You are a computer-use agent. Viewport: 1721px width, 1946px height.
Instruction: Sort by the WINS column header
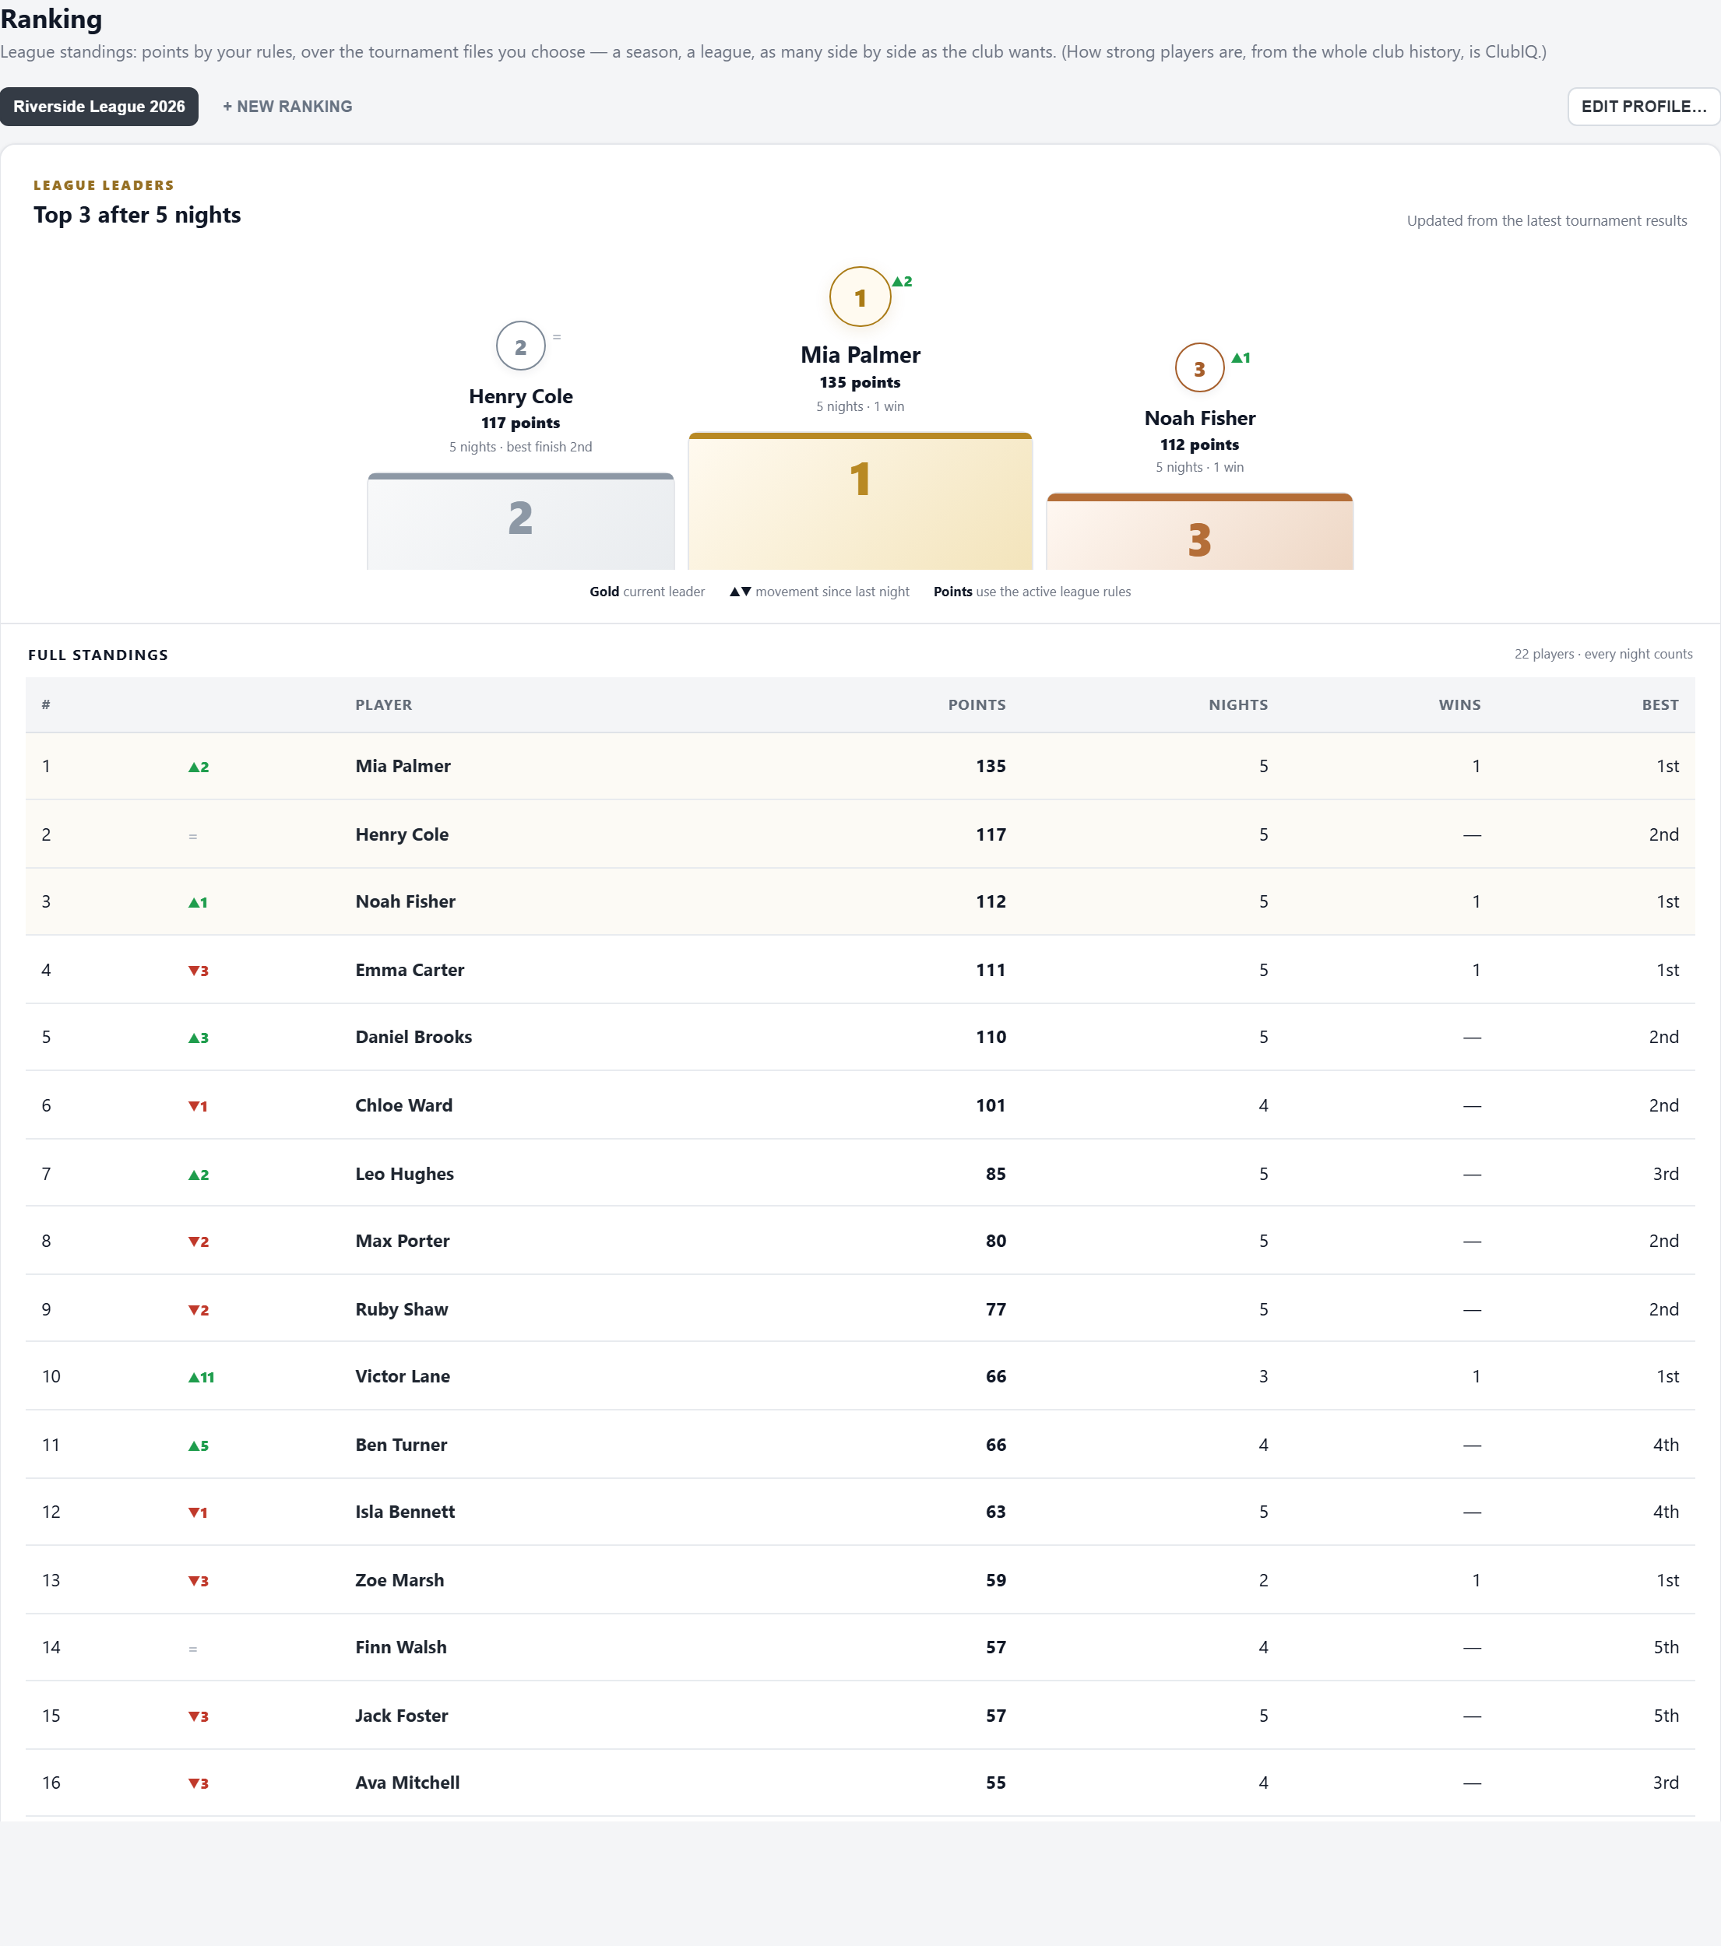[x=1459, y=704]
